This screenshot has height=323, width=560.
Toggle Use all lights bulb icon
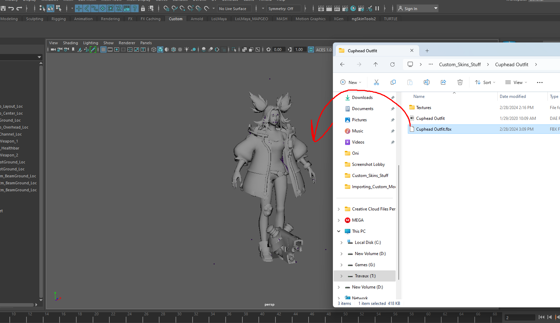187,49
